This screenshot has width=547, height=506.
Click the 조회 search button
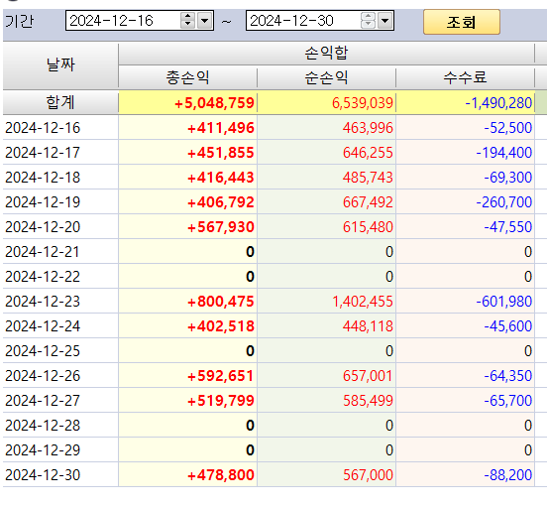[462, 22]
